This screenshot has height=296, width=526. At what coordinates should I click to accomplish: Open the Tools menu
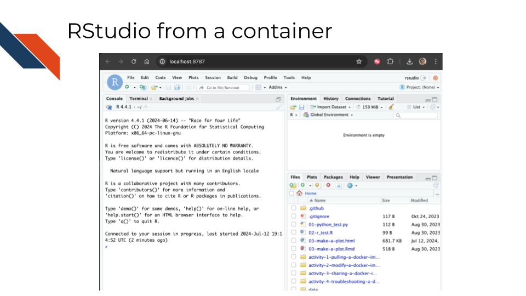point(289,77)
